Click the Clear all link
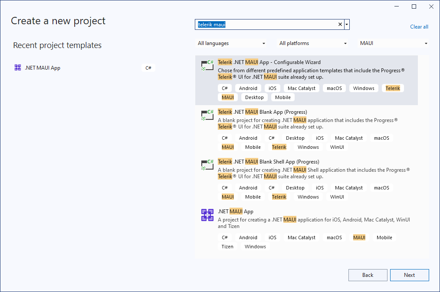 point(419,26)
